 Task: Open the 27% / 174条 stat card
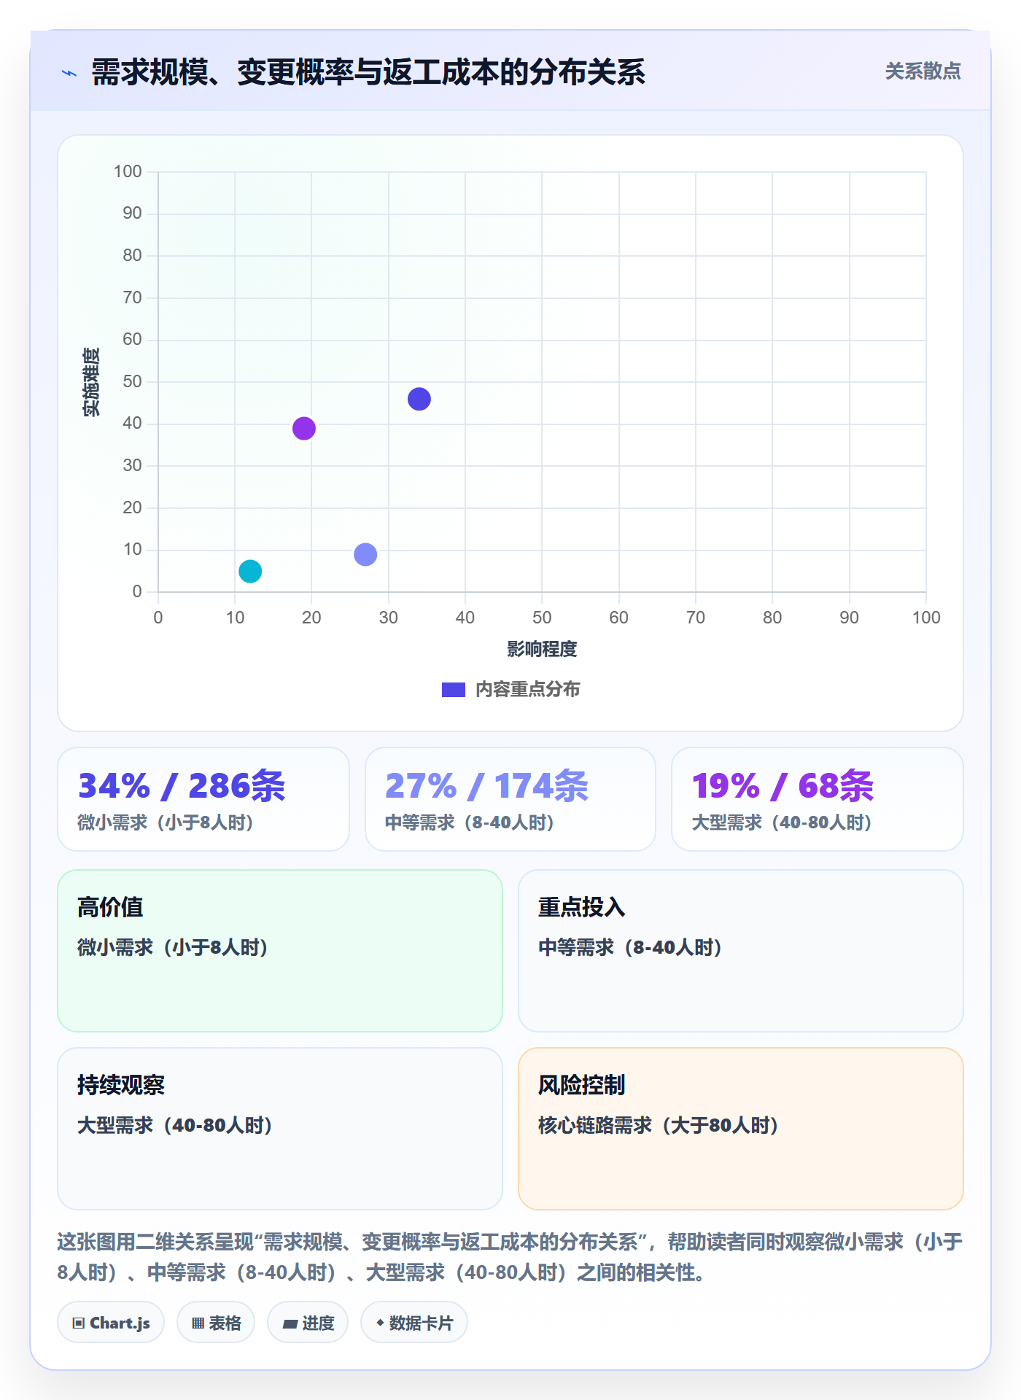(510, 799)
